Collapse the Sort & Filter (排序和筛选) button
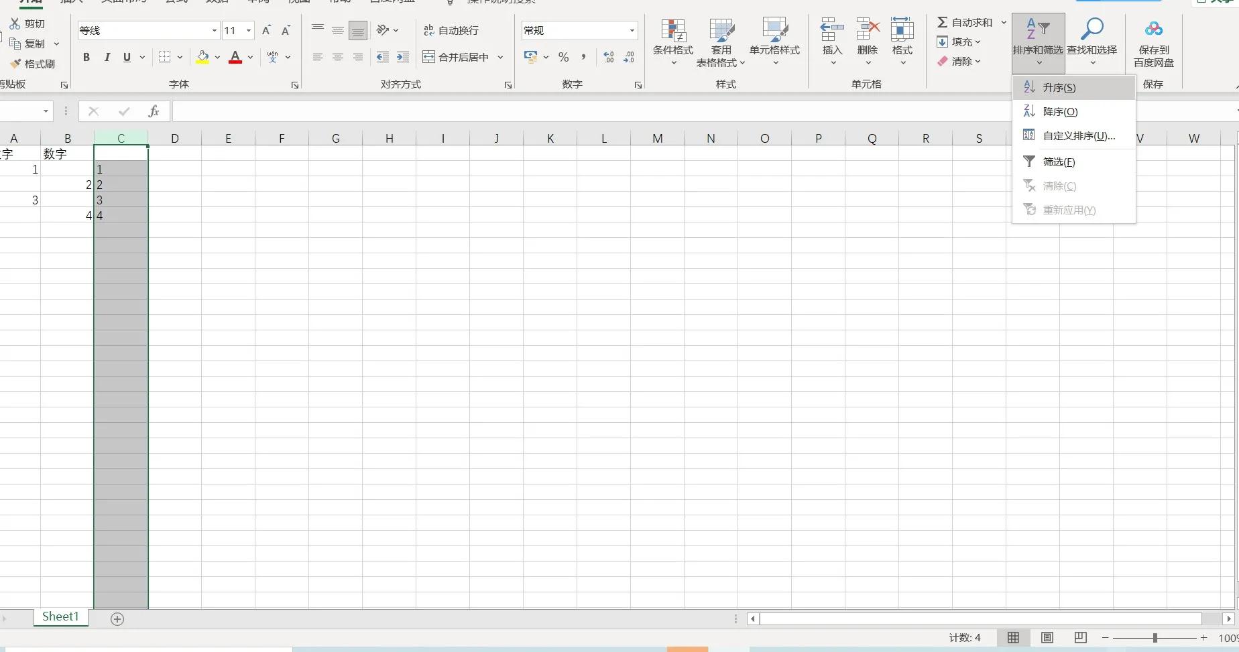1239x652 pixels. tap(1038, 43)
